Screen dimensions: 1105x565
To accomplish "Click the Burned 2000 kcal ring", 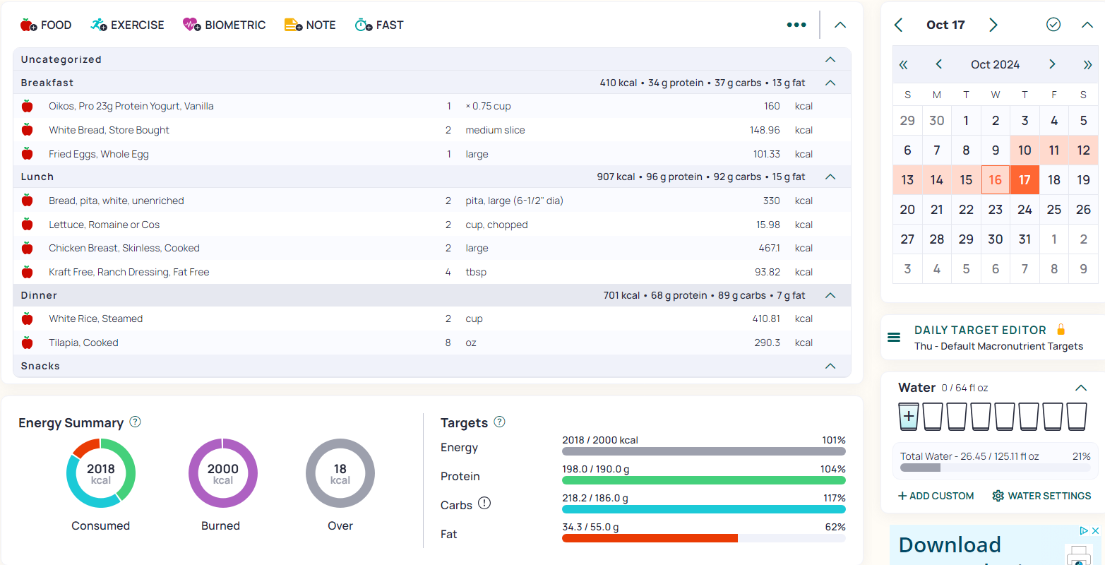I will tap(223, 473).
